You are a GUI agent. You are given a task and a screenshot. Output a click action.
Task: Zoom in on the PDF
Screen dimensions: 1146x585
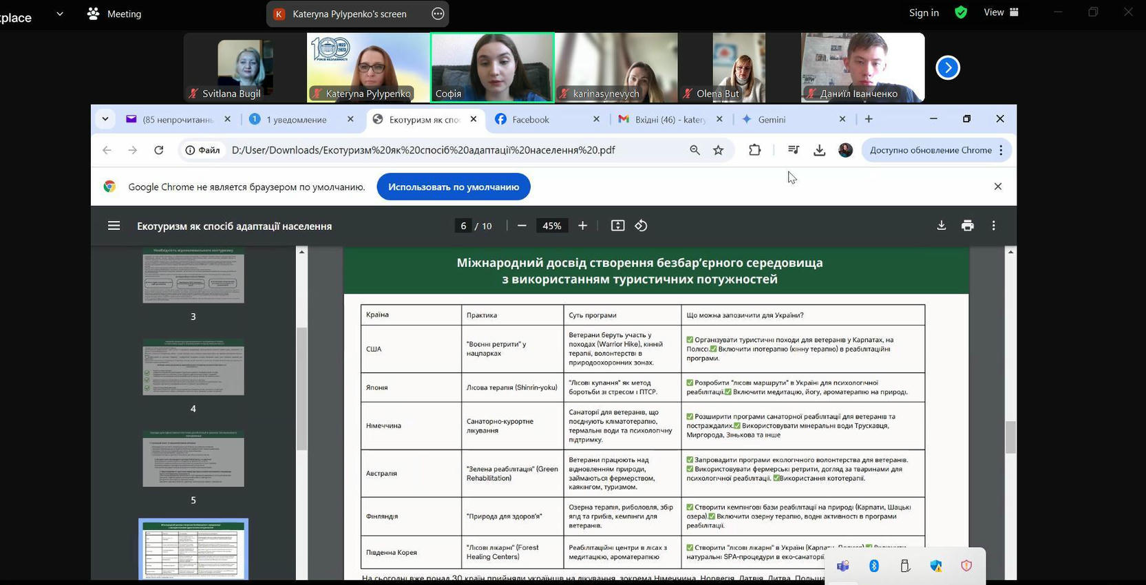point(582,226)
